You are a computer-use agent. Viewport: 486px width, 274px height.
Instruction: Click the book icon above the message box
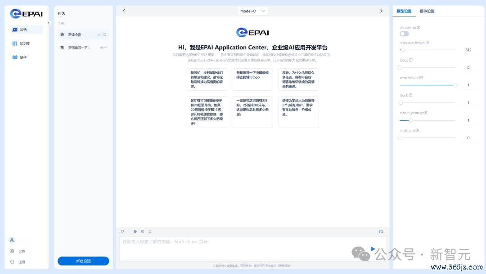(143, 231)
